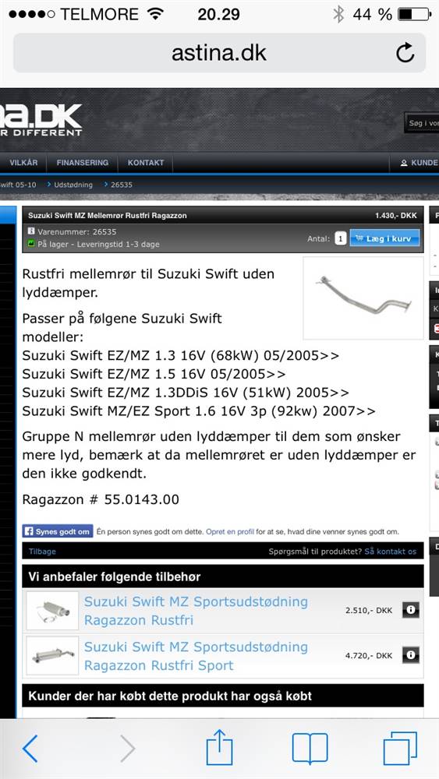Tap the astina.dk address bar

coord(219,53)
